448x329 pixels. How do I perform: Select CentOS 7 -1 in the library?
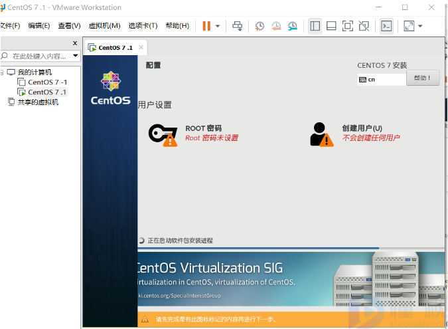coord(46,82)
